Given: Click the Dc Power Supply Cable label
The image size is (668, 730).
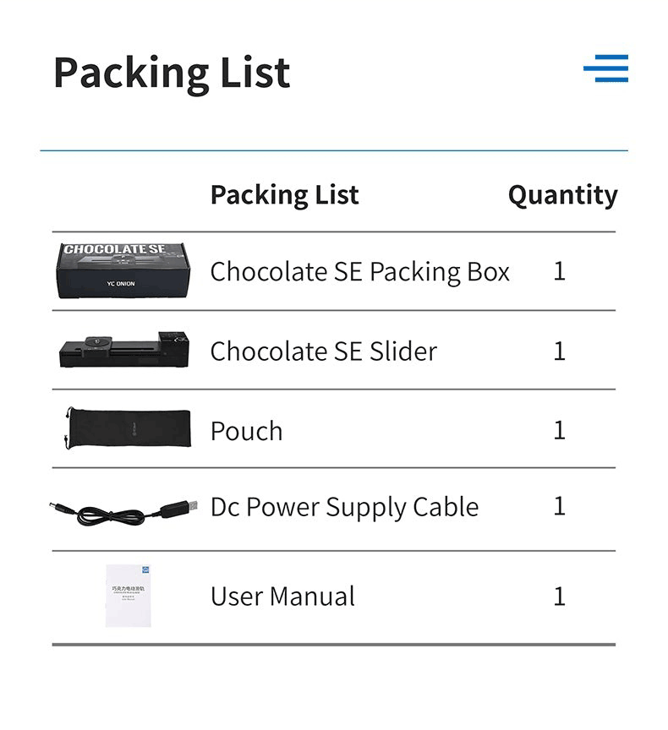Looking at the screenshot, I should click(x=344, y=507).
